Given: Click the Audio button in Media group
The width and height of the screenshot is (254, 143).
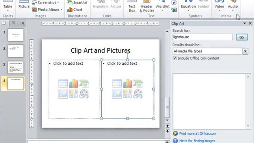Looking at the screenshot, I should tap(233, 6).
